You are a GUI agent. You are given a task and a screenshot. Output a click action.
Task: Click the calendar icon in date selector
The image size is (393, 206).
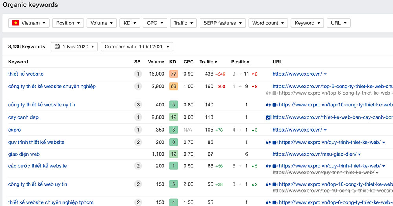(x=57, y=46)
